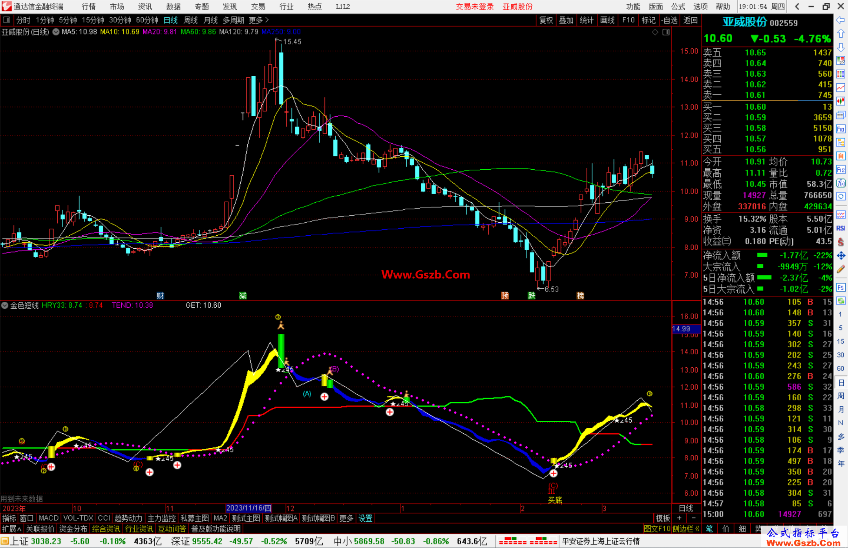Open the f(x) formula manager icon

tap(841, 183)
